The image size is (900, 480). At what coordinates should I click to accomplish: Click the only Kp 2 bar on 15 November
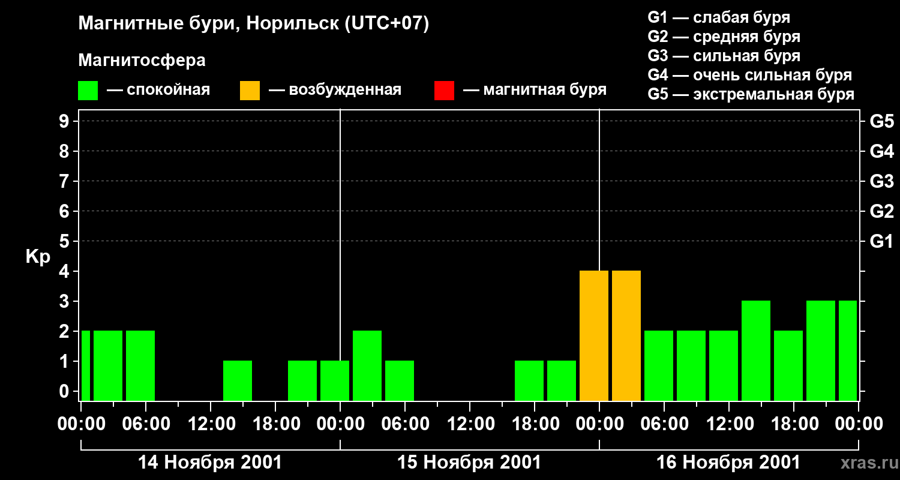[367, 365]
